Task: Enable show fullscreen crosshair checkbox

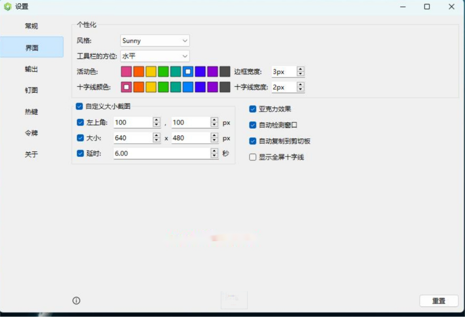Action: 253,157
